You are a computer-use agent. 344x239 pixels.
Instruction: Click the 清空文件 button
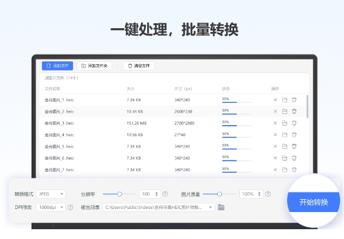139,66
